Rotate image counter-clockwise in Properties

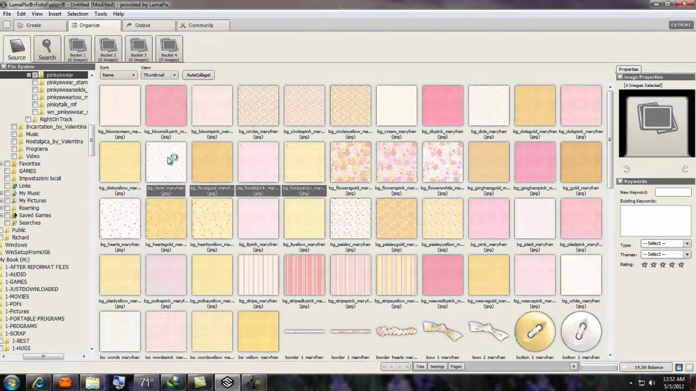626,169
